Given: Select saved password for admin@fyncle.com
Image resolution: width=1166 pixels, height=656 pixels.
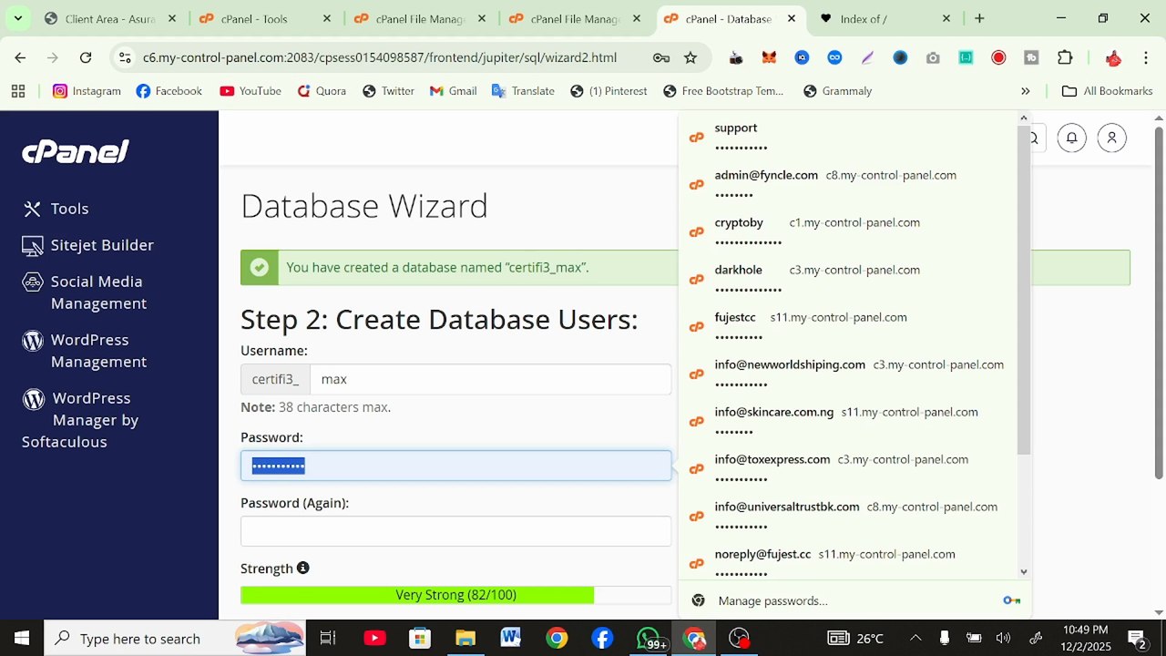Looking at the screenshot, I should click(x=849, y=184).
